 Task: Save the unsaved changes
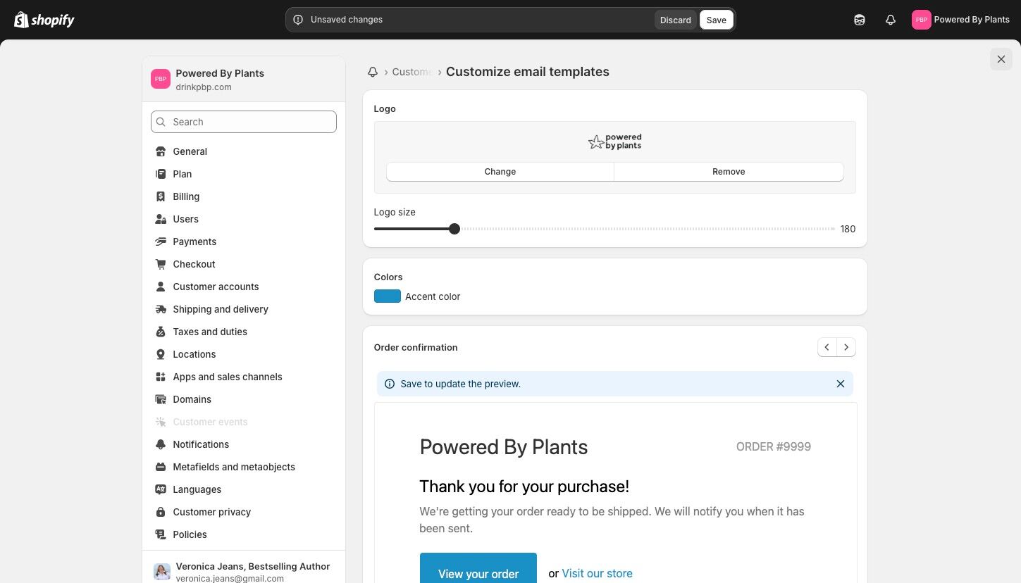point(716,20)
